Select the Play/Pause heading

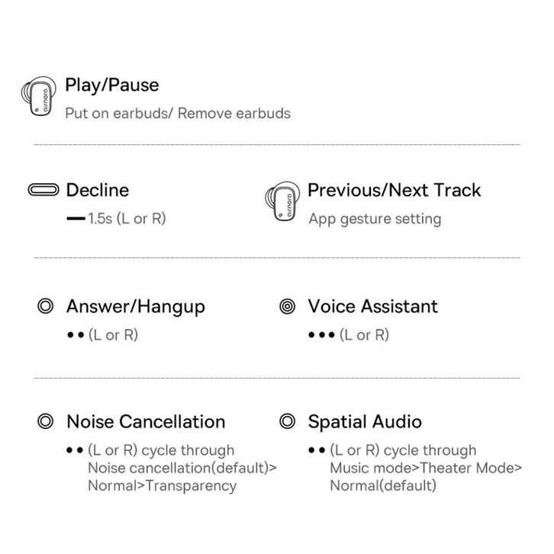[112, 85]
